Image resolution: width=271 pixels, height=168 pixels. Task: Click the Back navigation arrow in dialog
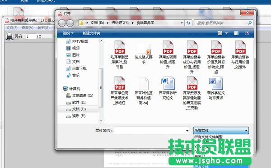[x=62, y=23]
